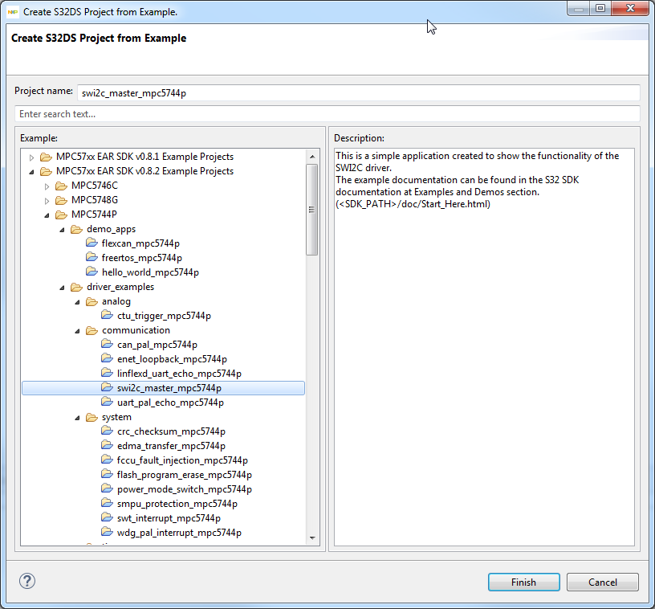655x609 pixels.
Task: Collapse the MPC5744P folder arrow
Action: click(x=47, y=215)
